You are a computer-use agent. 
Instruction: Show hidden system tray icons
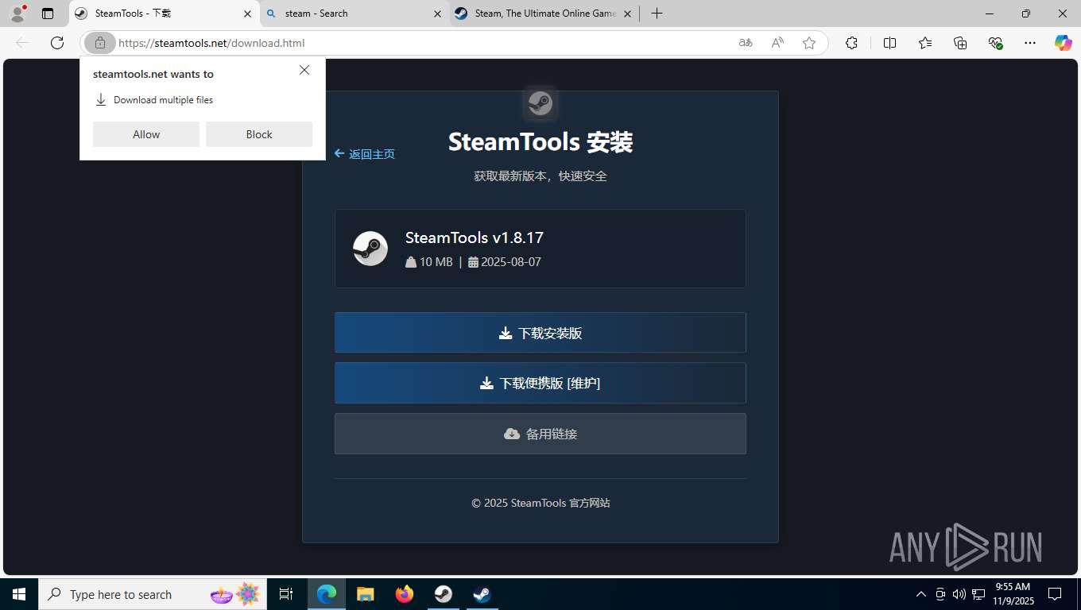click(x=921, y=594)
